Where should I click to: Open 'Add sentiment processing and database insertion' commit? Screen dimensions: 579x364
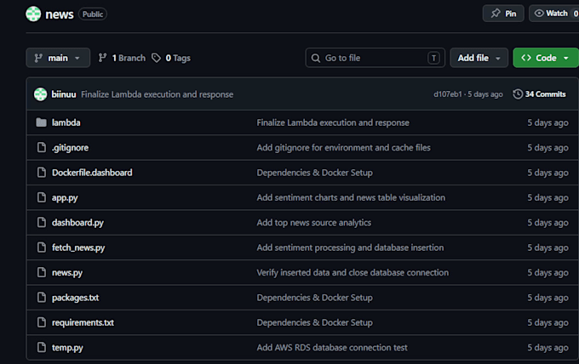(x=351, y=247)
